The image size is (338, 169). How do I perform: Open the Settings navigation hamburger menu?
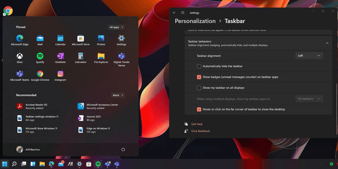tap(183, 13)
